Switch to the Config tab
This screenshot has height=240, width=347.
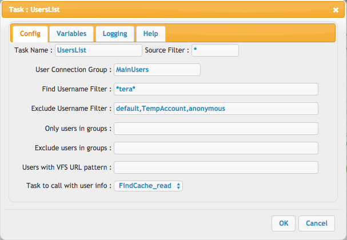30,34
